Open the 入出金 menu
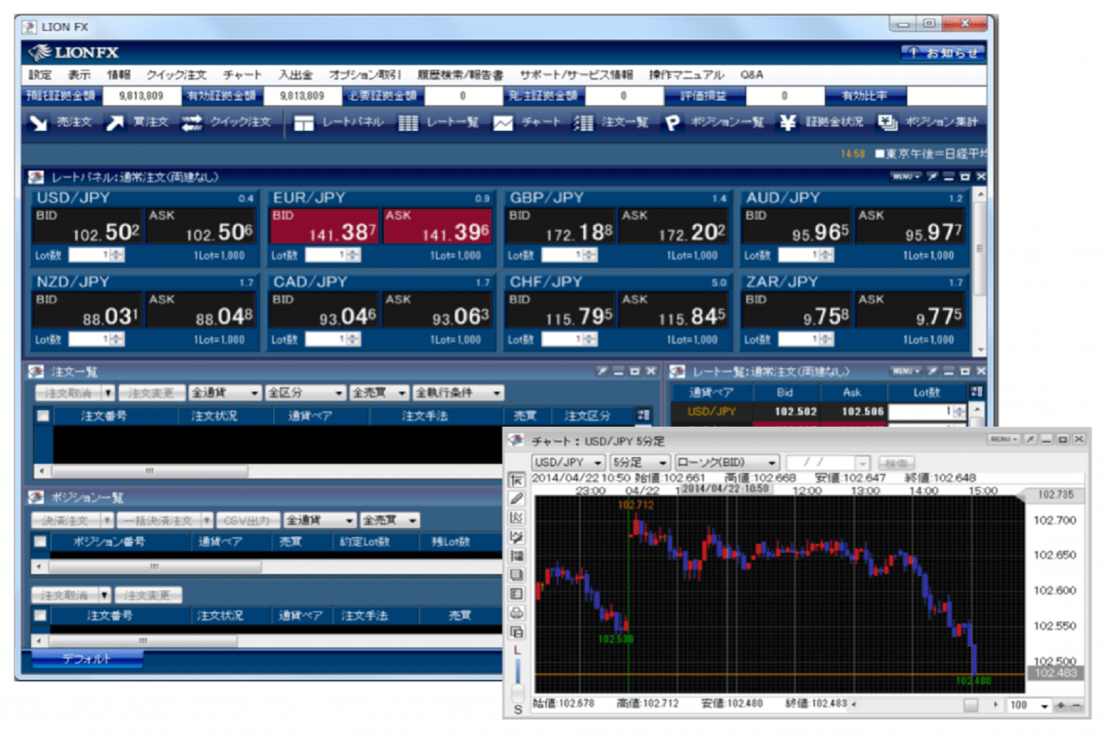Image resolution: width=1105 pixels, height=736 pixels. [x=296, y=75]
